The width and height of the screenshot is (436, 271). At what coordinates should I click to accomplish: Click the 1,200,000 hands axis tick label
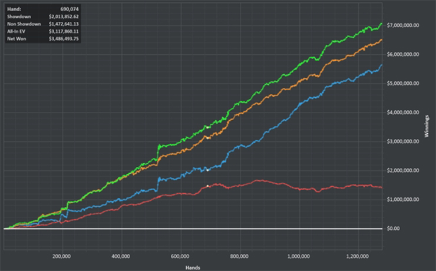(x=358, y=256)
